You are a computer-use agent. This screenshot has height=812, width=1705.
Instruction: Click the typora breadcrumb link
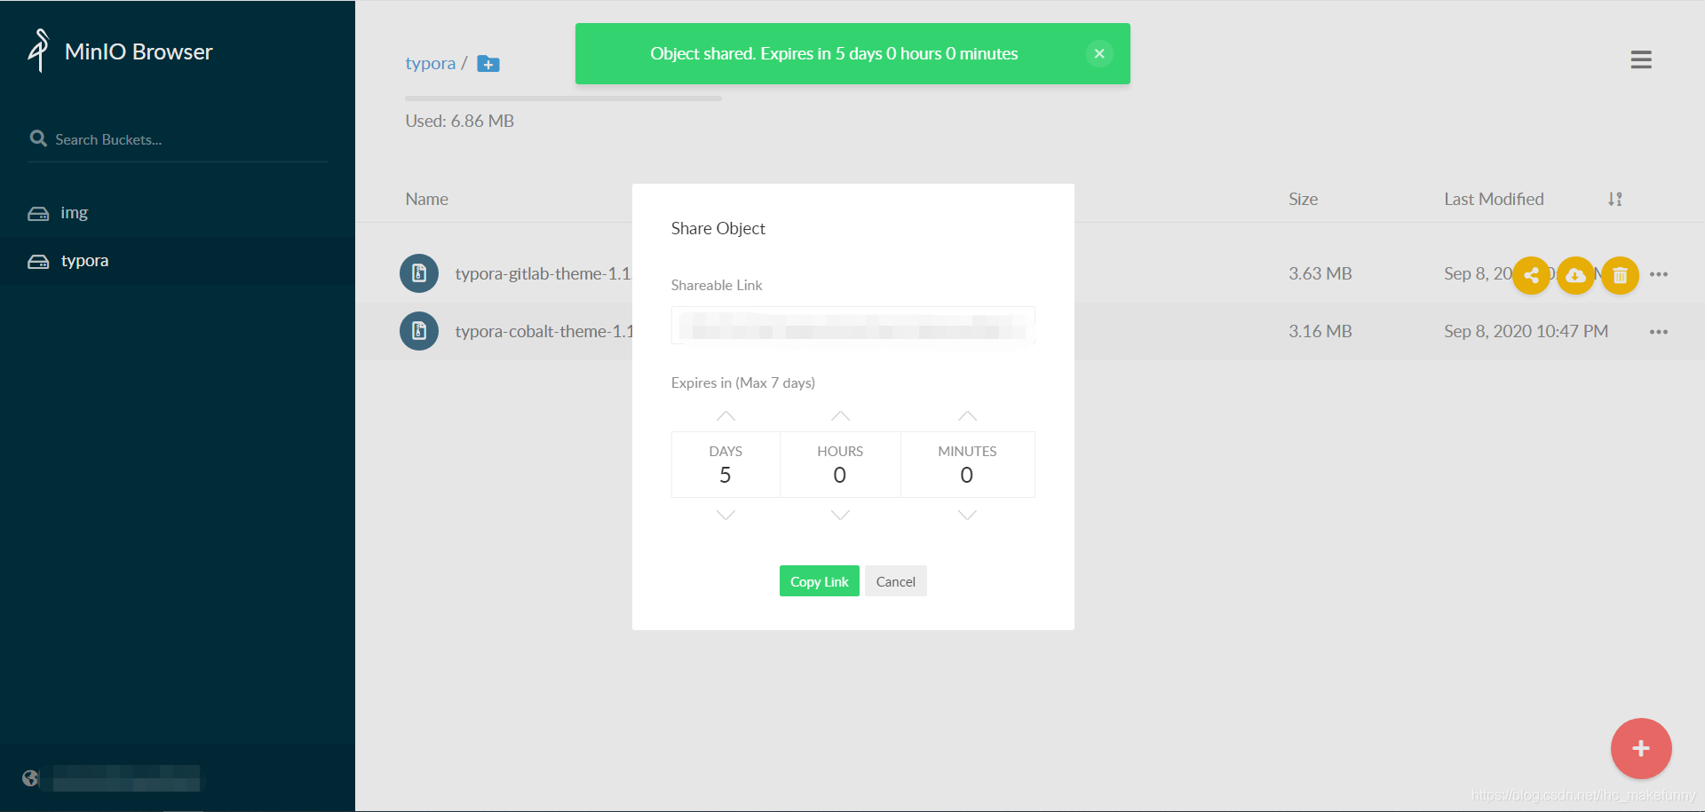(x=430, y=63)
